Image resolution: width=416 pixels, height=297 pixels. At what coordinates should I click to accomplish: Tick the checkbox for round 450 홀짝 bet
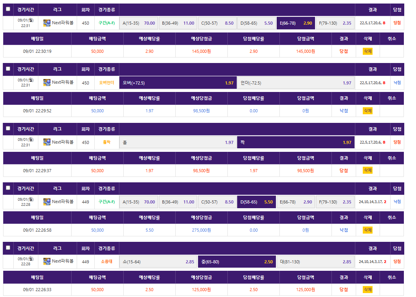[8, 128]
